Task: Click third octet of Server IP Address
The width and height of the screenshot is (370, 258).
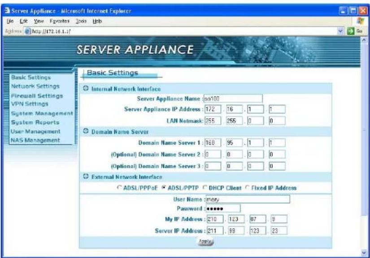Action: pyautogui.click(x=258, y=230)
